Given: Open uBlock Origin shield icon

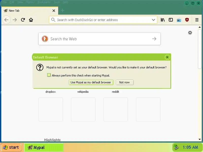Looking at the screenshot, I should [x=187, y=20].
